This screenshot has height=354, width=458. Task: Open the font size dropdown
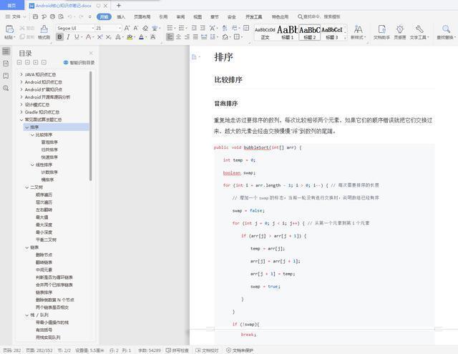(x=120, y=28)
